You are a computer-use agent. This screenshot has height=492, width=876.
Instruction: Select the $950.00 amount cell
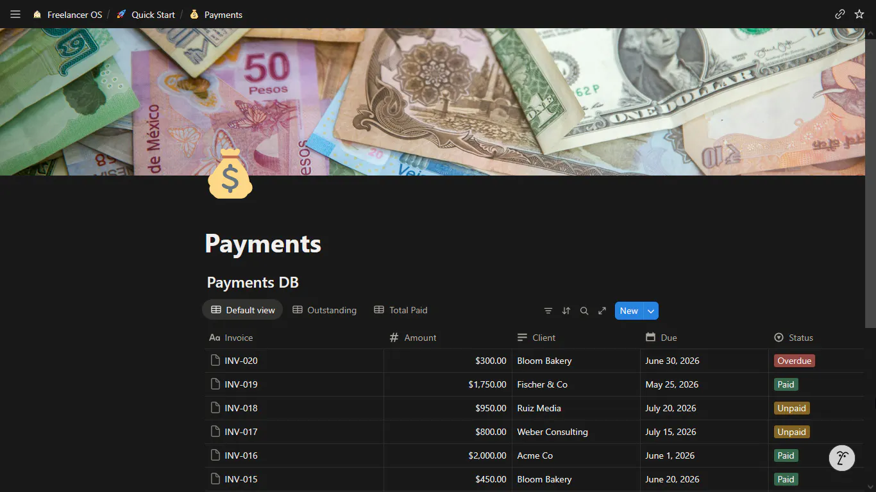[448, 408]
